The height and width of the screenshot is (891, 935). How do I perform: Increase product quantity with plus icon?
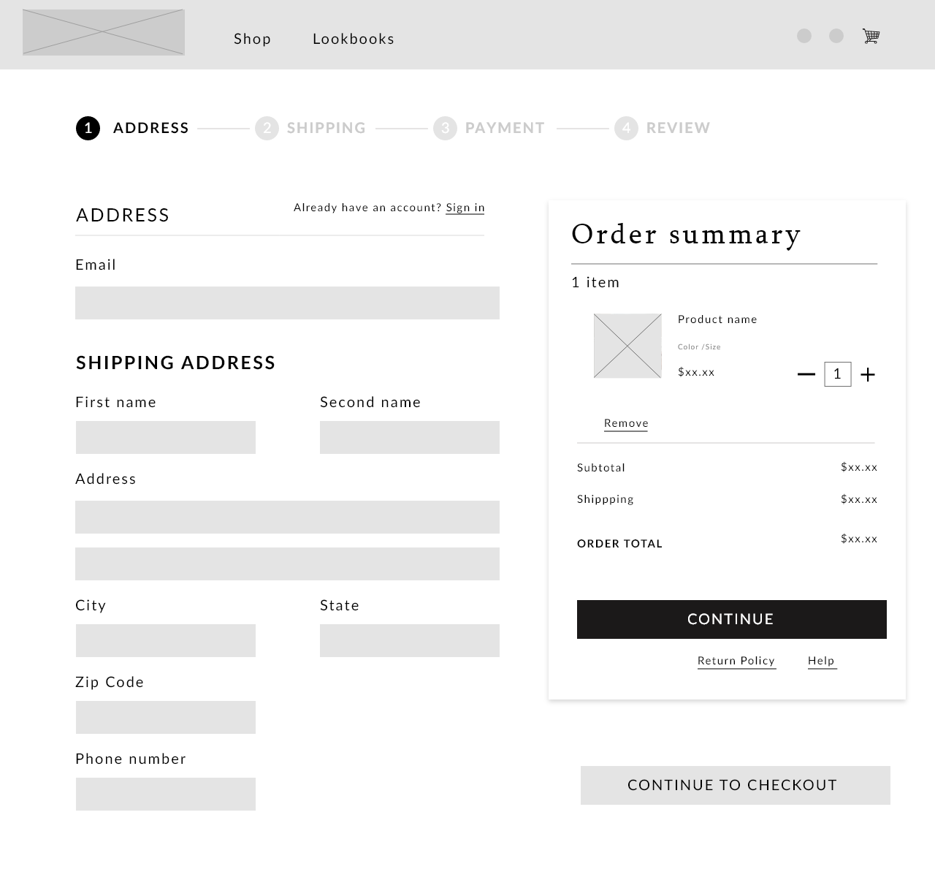click(868, 375)
